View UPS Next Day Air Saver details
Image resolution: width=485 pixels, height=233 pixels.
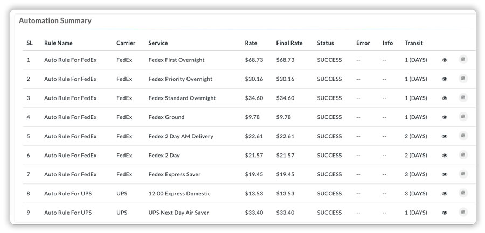pos(445,213)
